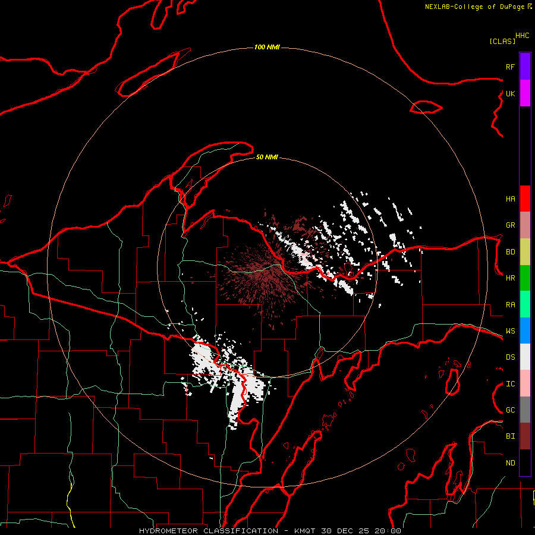Click the 20:00 timestamp
The image size is (535, 535).
pos(388,531)
